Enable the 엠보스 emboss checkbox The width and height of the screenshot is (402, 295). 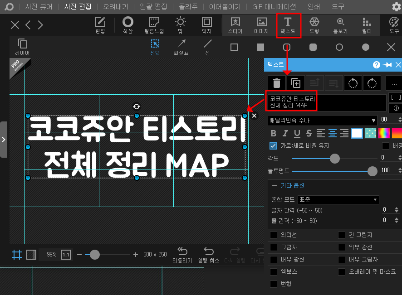(x=274, y=272)
